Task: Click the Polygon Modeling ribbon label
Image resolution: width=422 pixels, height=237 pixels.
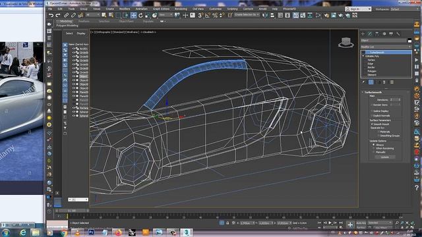Action: click(x=67, y=26)
